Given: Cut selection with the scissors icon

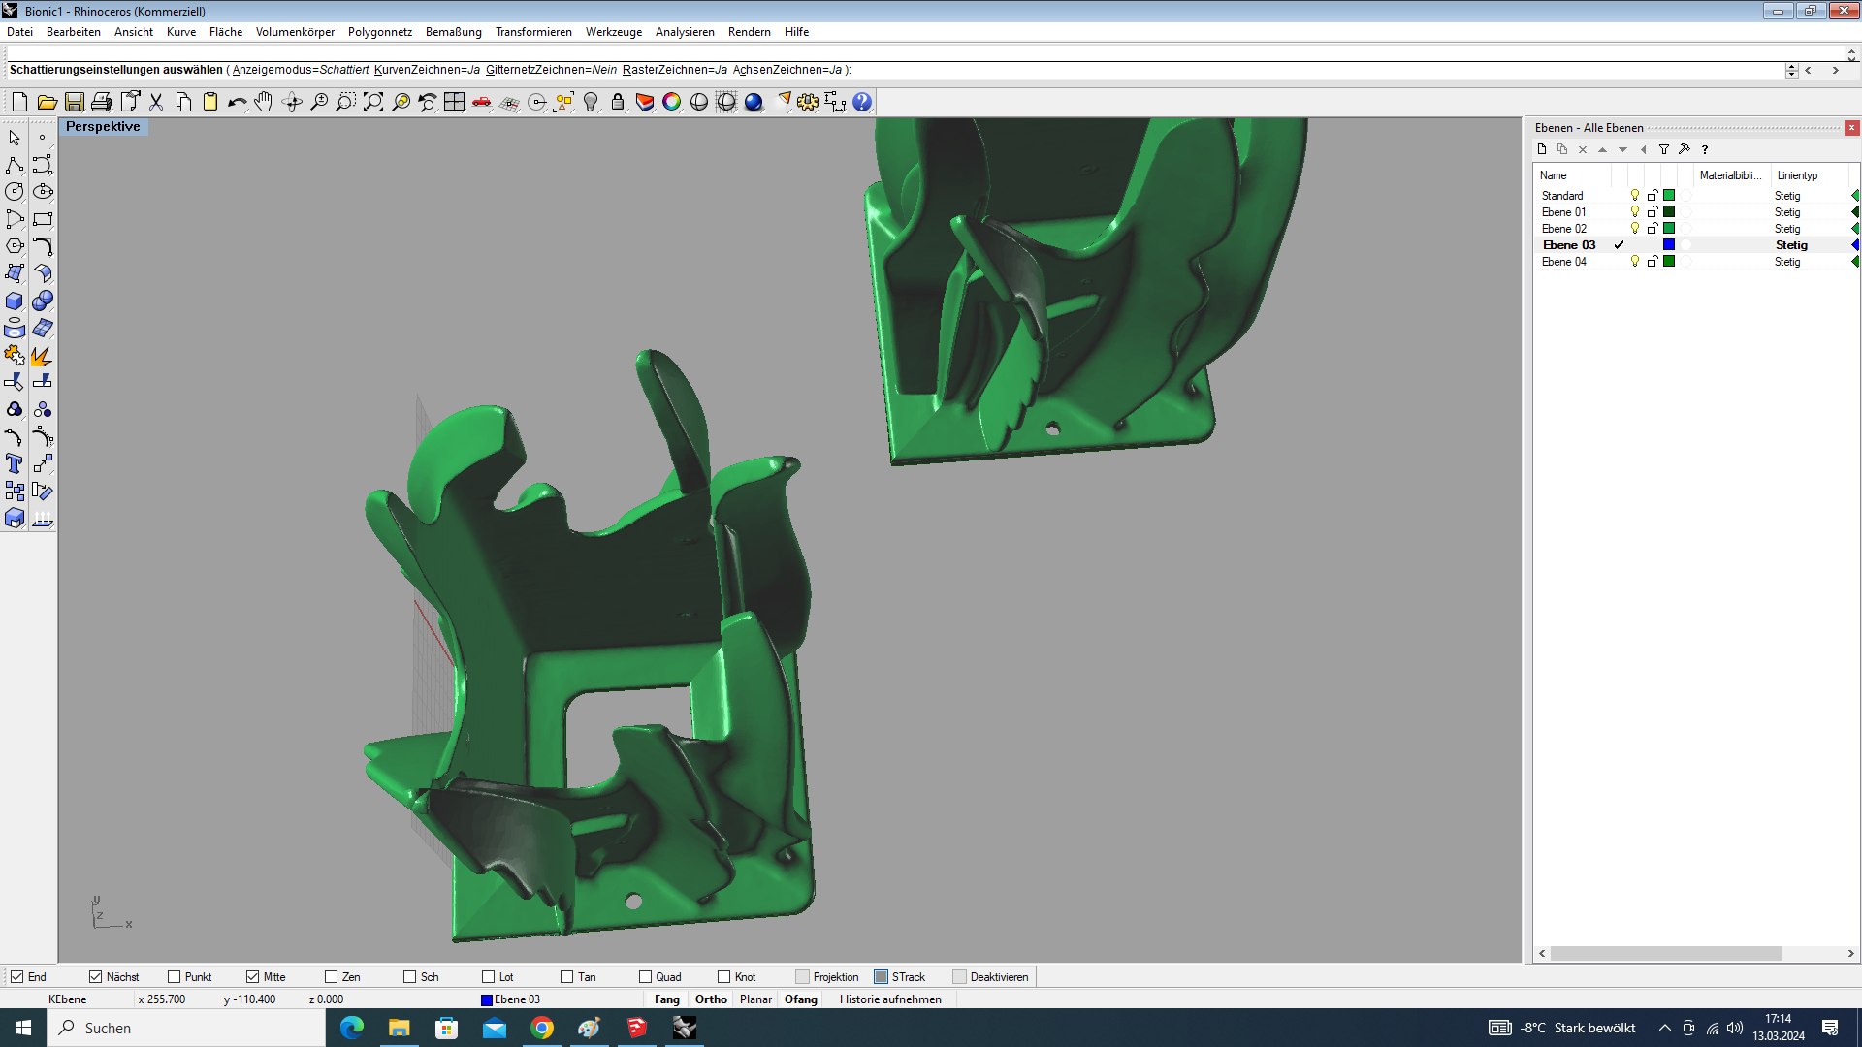Looking at the screenshot, I should 156,102.
